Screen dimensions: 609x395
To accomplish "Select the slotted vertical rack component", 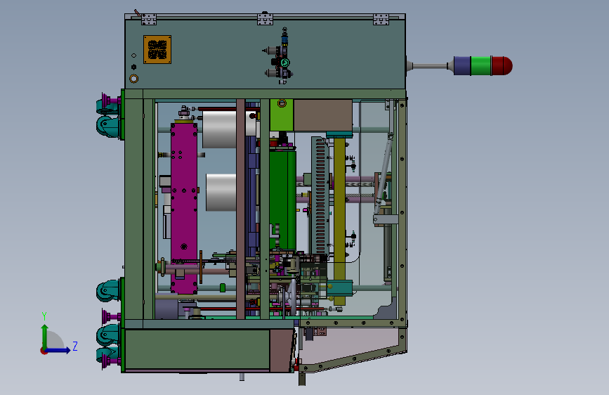I will point(320,196).
